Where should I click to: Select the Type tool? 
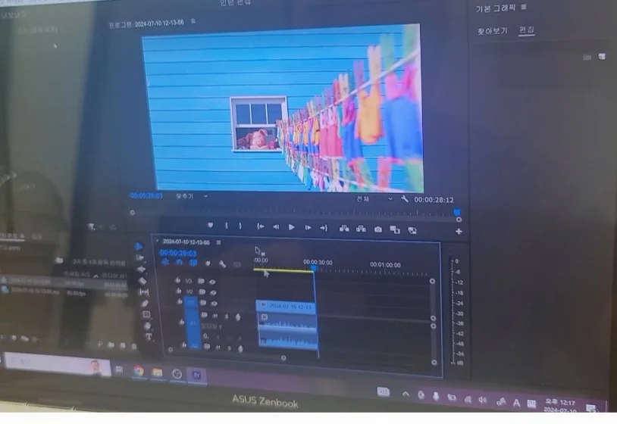149,337
